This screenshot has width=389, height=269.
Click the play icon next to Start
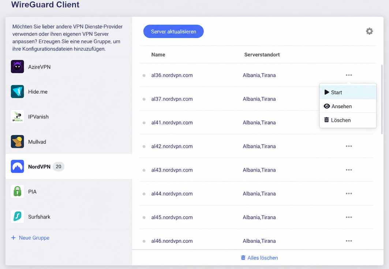click(x=327, y=92)
